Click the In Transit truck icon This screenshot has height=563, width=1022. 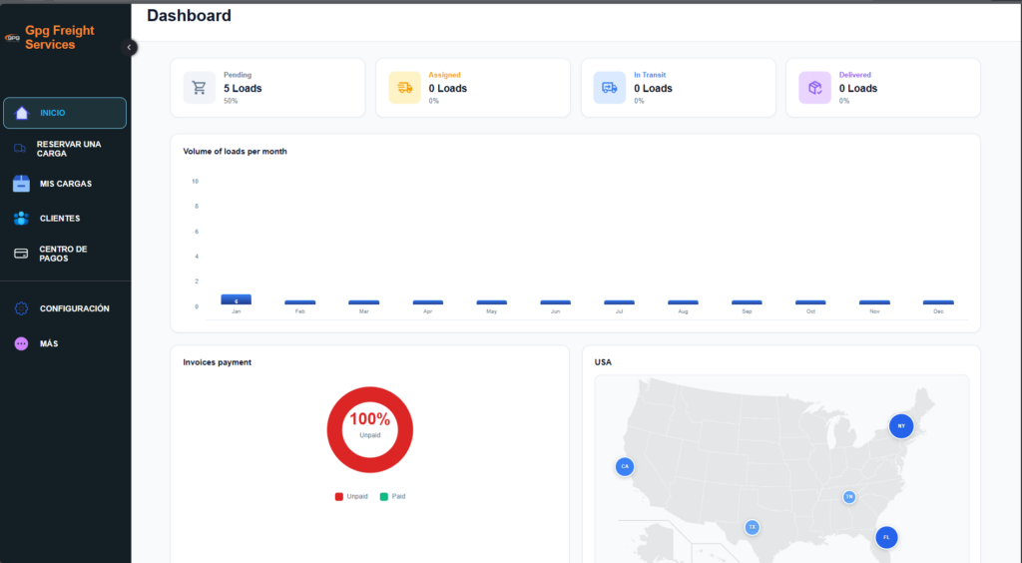(610, 88)
